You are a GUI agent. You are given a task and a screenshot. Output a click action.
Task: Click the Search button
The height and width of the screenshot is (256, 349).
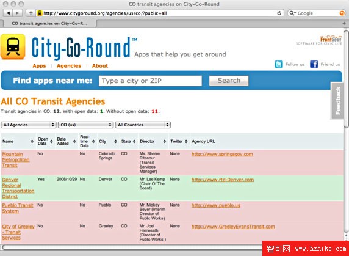(x=229, y=81)
